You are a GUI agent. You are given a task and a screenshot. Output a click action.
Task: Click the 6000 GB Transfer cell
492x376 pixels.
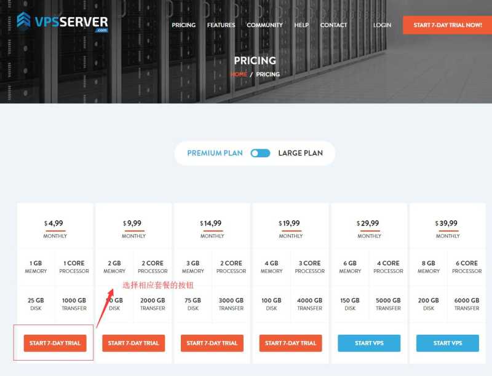(x=467, y=304)
